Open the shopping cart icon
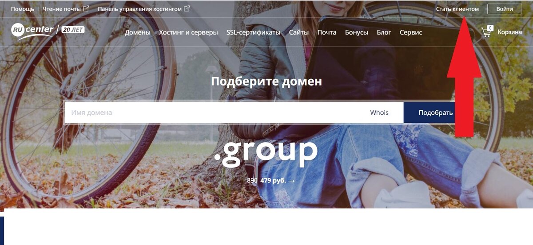 coord(487,31)
